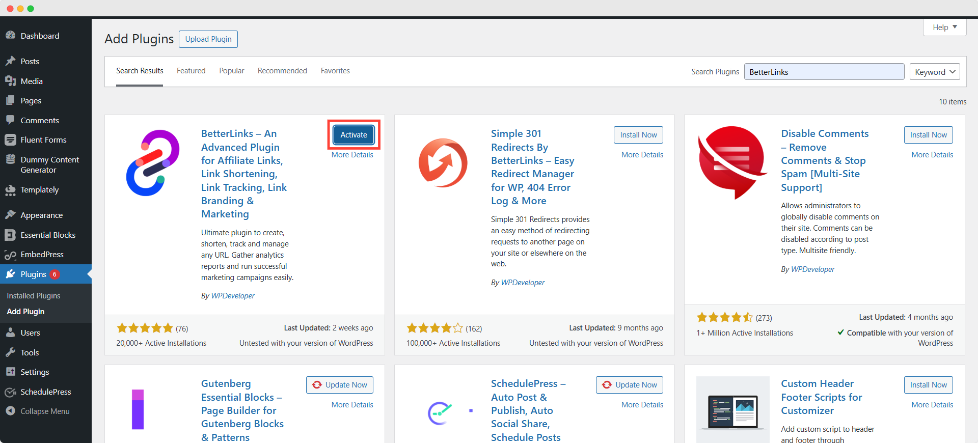Open More Details for Gutenberg Essential Blocks
978x443 pixels.
pos(352,405)
